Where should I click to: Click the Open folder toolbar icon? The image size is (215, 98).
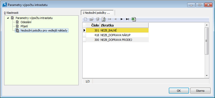click(x=91, y=19)
